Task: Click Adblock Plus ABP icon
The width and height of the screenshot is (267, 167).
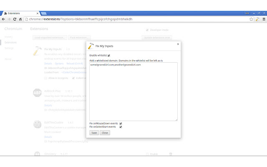Action: [37, 93]
